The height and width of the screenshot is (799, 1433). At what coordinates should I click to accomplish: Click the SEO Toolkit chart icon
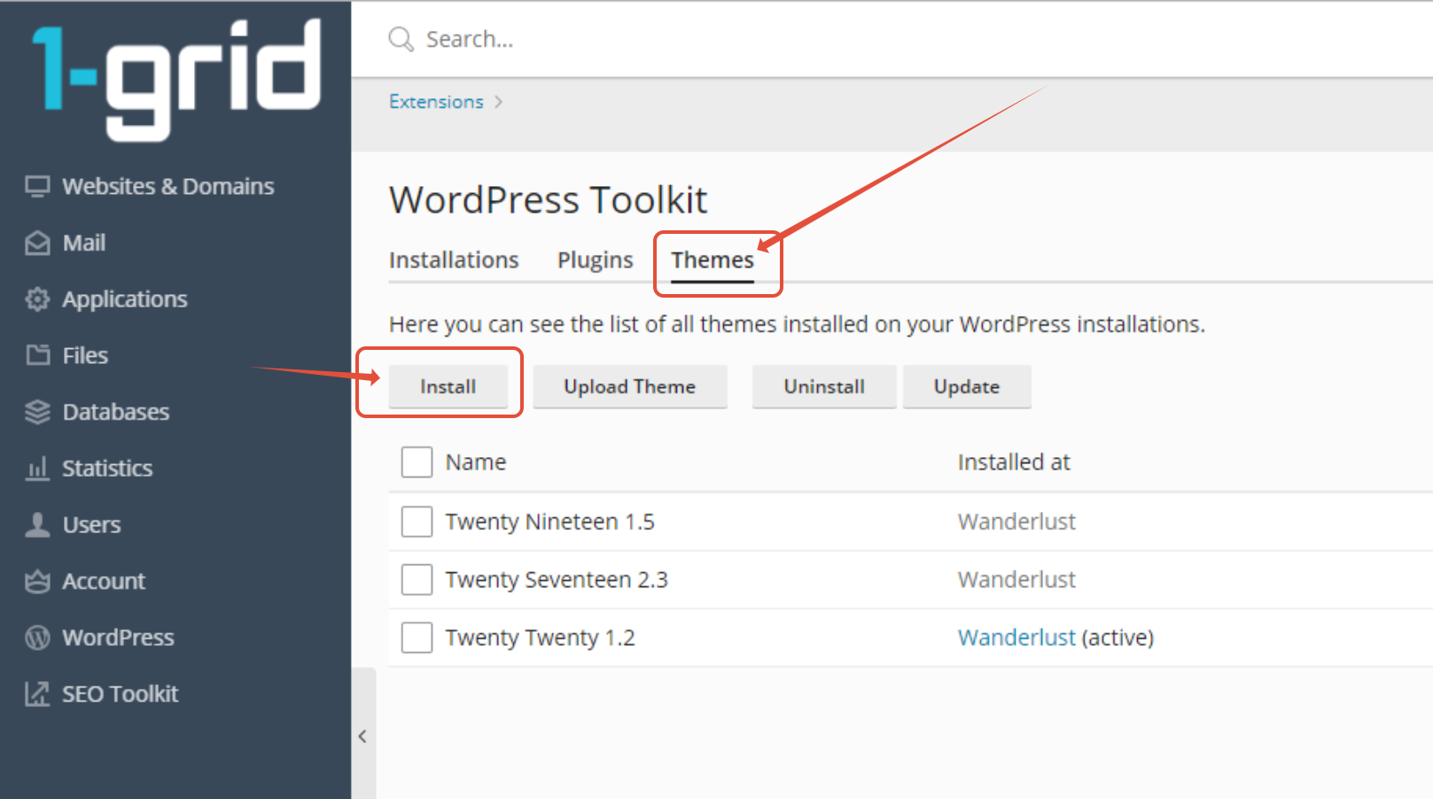(x=37, y=694)
